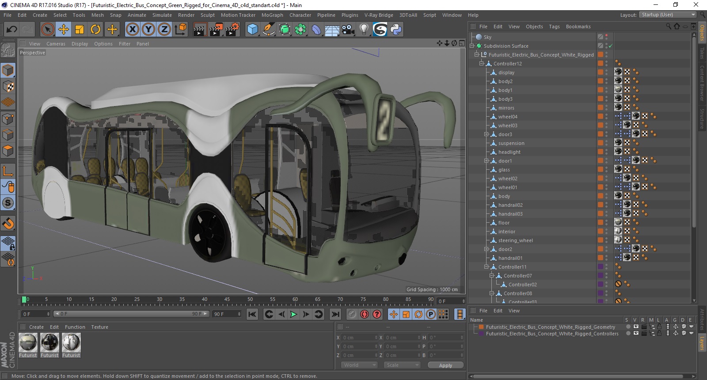Open the MoGraph menu
Screen dimensions: 707x380
click(272, 15)
